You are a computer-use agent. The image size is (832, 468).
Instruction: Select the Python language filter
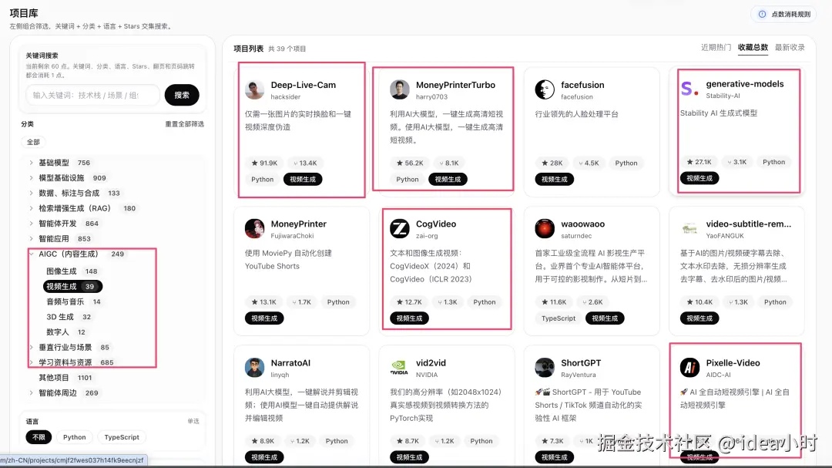click(74, 436)
